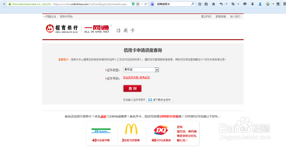286x147 pixels.
Task: Click the 温馨提示 orange label
Action: tap(64, 60)
